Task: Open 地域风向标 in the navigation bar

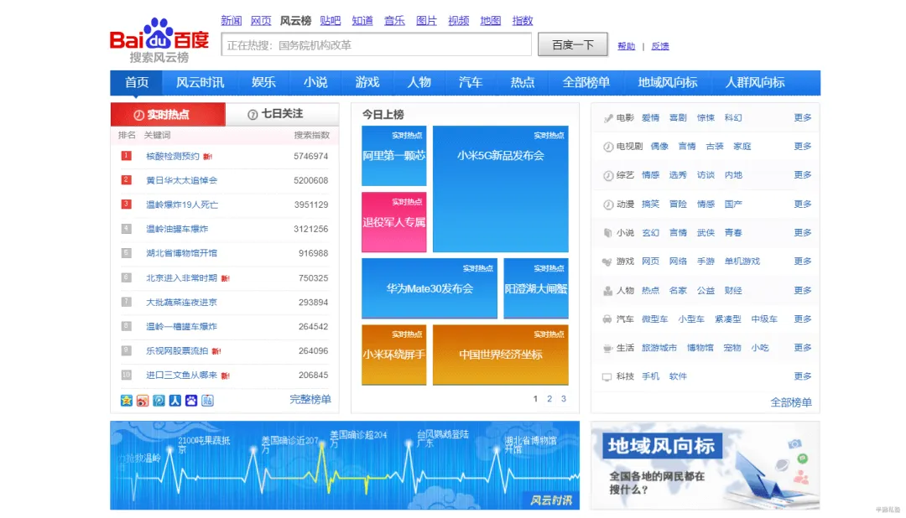Action: (x=668, y=82)
